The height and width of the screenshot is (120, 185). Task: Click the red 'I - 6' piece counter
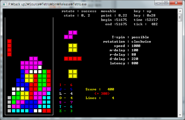(66, 85)
